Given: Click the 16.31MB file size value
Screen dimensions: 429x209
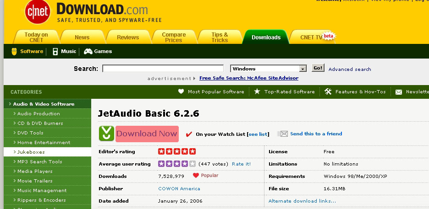Looking at the screenshot, I should (334, 188).
